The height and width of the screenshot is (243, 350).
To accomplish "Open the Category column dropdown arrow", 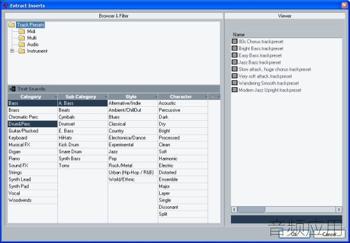I will (55, 97).
